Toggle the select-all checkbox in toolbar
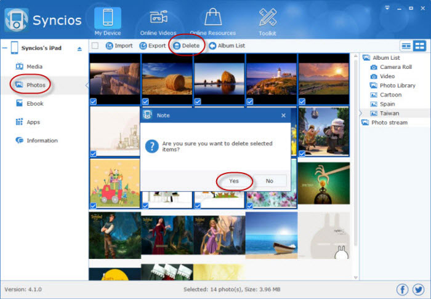The height and width of the screenshot is (299, 431). (95, 46)
